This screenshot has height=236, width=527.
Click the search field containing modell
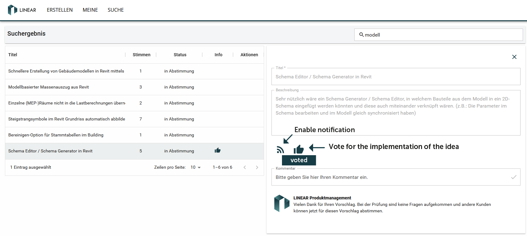tap(440, 35)
